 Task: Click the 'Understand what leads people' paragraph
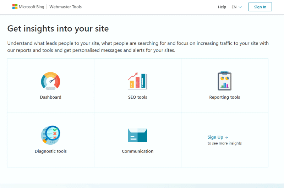click(138, 47)
